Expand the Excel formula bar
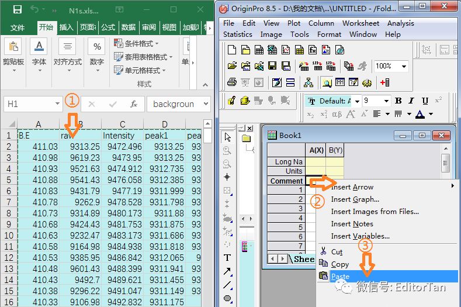This screenshot has height=307, width=461. point(206,104)
